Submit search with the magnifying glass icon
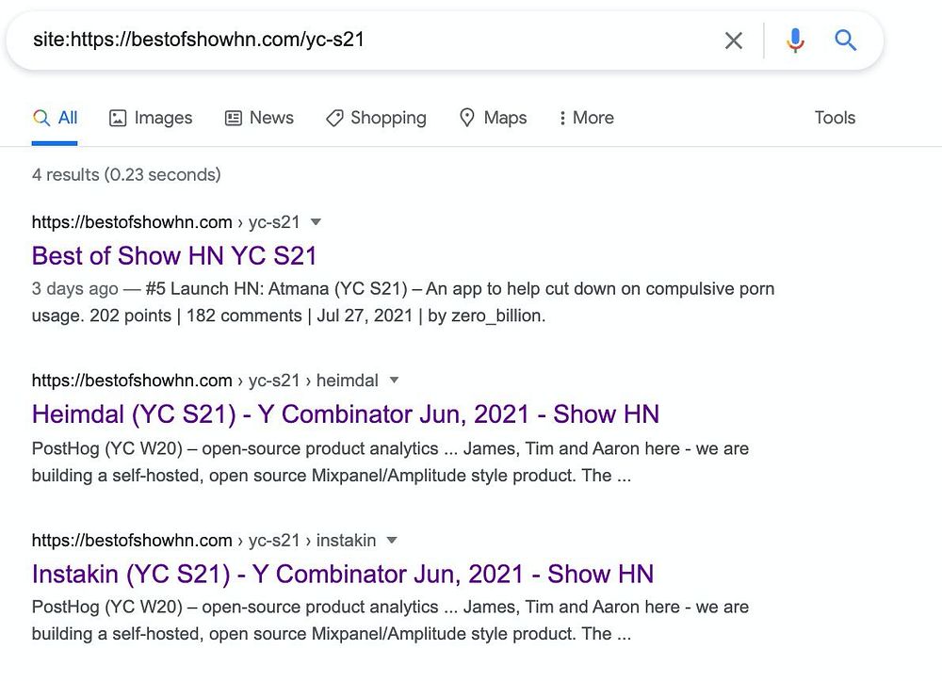This screenshot has height=681, width=942. tap(845, 41)
